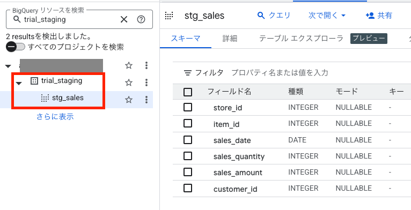The image size is (411, 210).
Task: Open the search help question-mark icon
Action: click(141, 19)
